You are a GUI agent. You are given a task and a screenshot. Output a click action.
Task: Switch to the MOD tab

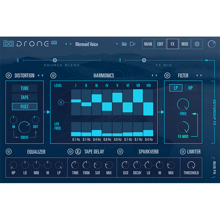coord(185,44)
